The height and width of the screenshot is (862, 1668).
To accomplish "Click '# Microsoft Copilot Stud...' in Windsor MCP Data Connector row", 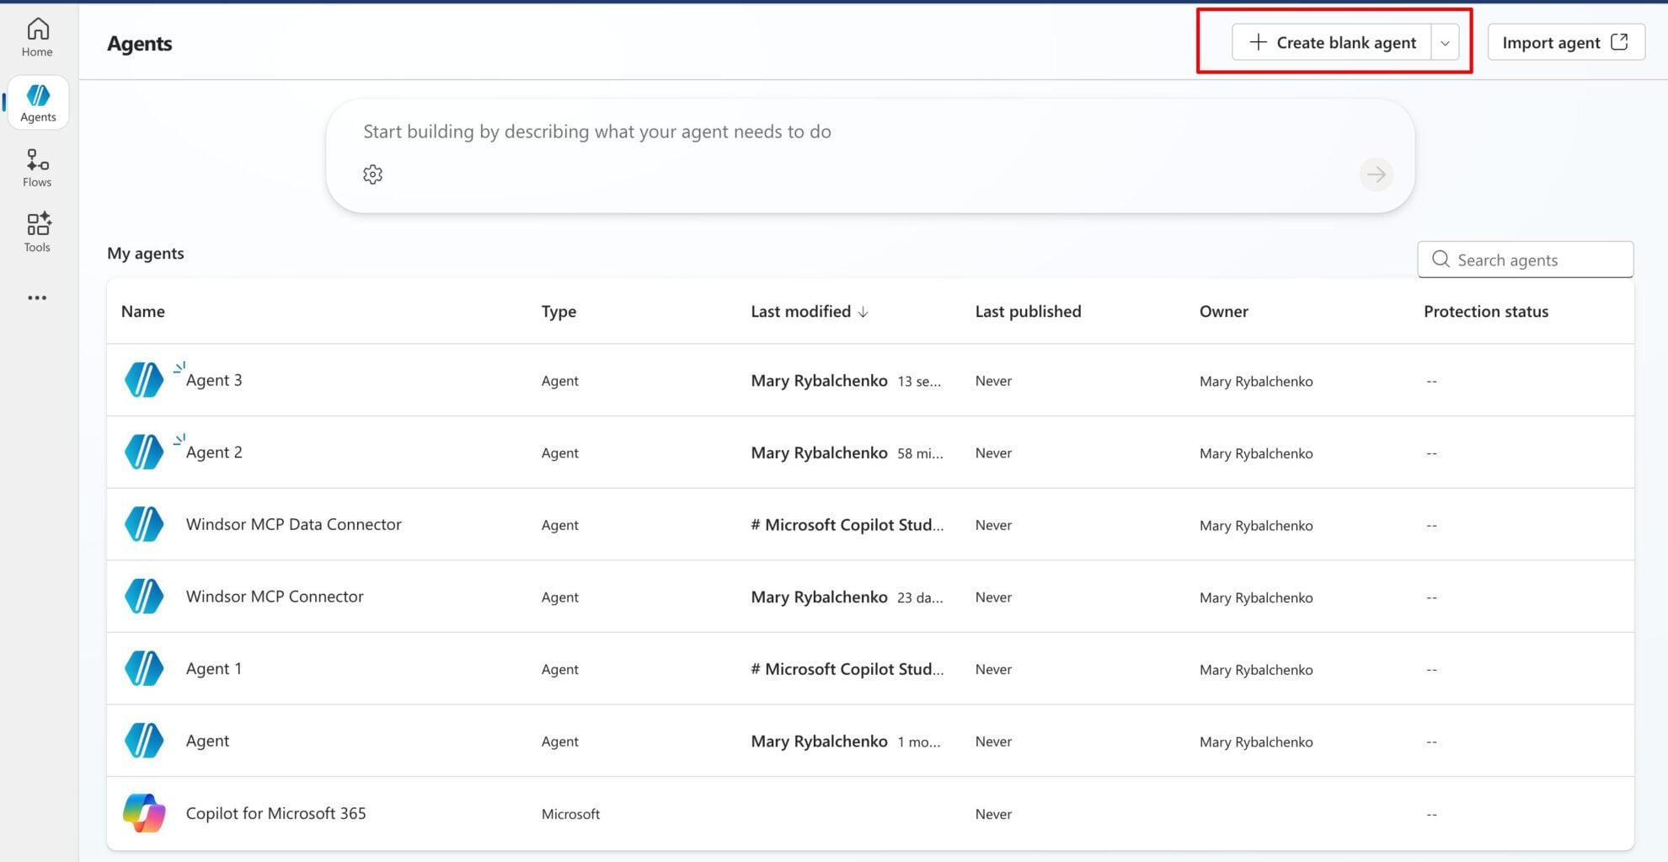I will (847, 525).
